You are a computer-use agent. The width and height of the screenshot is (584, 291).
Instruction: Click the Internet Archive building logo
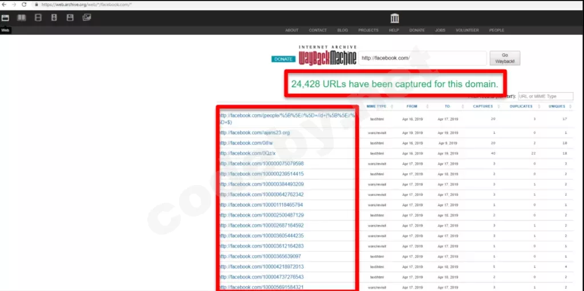(395, 18)
